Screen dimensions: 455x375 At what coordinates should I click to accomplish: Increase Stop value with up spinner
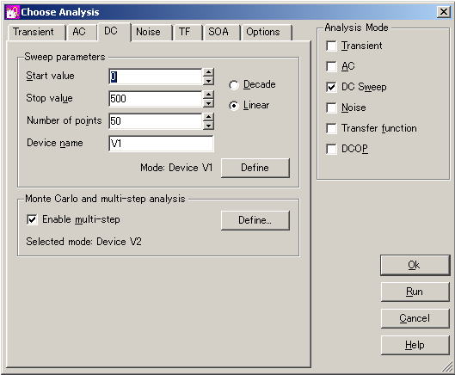[208, 95]
